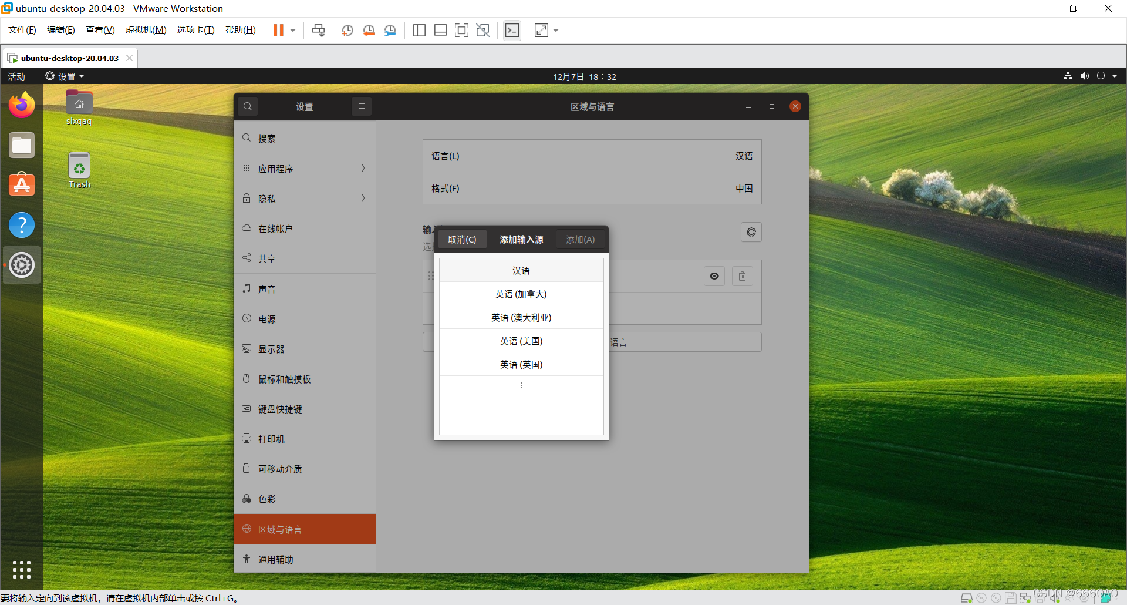Viewport: 1127px width, 605px height.
Task: Launch Firefox from the dock
Action: click(22, 105)
